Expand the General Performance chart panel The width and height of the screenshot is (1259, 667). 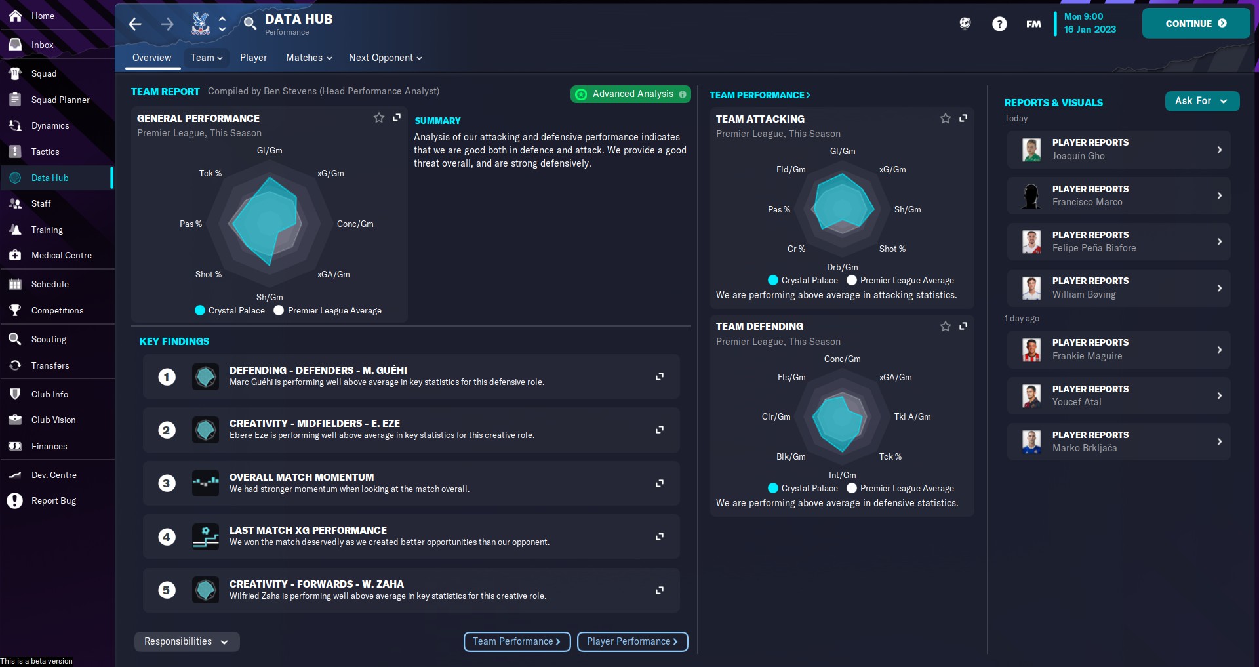click(x=397, y=118)
